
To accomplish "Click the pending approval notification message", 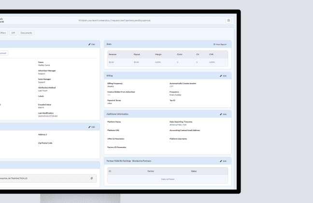I will click(x=114, y=20).
